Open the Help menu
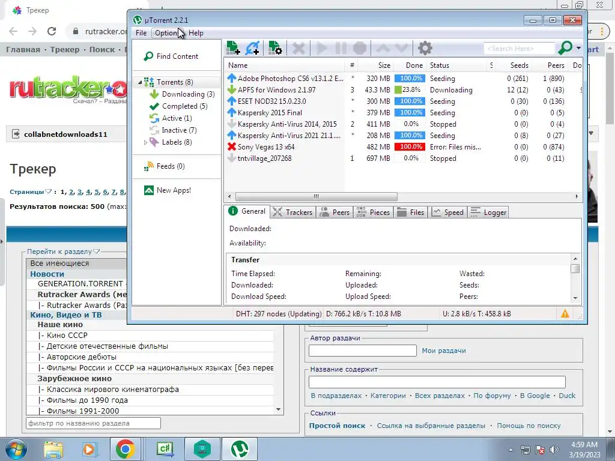Image resolution: width=615 pixels, height=461 pixels. (x=196, y=33)
